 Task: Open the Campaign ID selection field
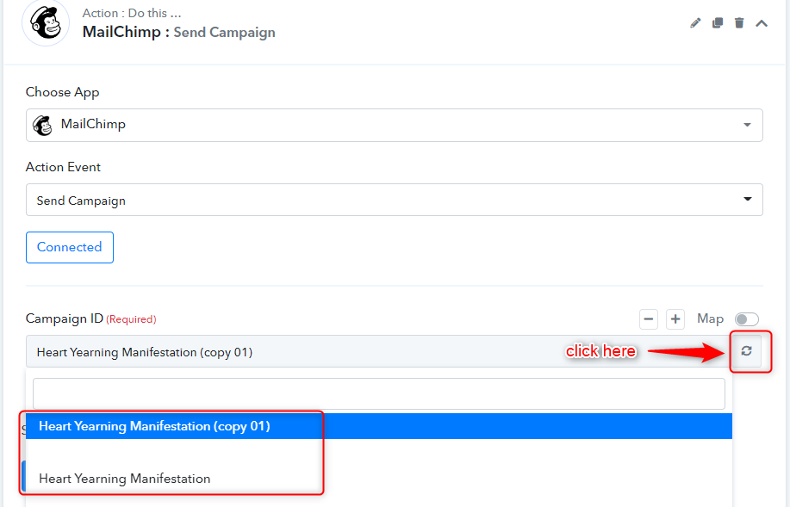[x=378, y=351]
